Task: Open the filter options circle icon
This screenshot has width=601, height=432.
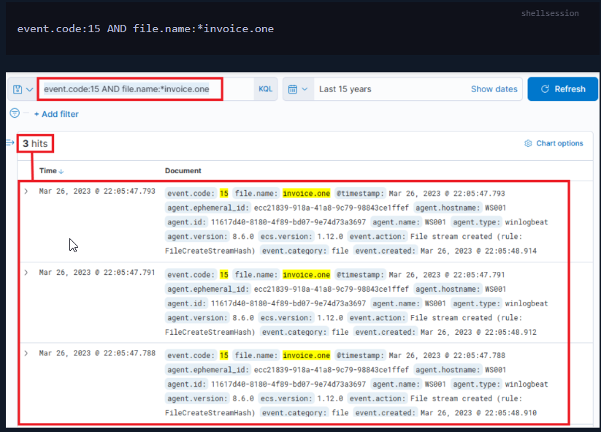Action: point(15,113)
